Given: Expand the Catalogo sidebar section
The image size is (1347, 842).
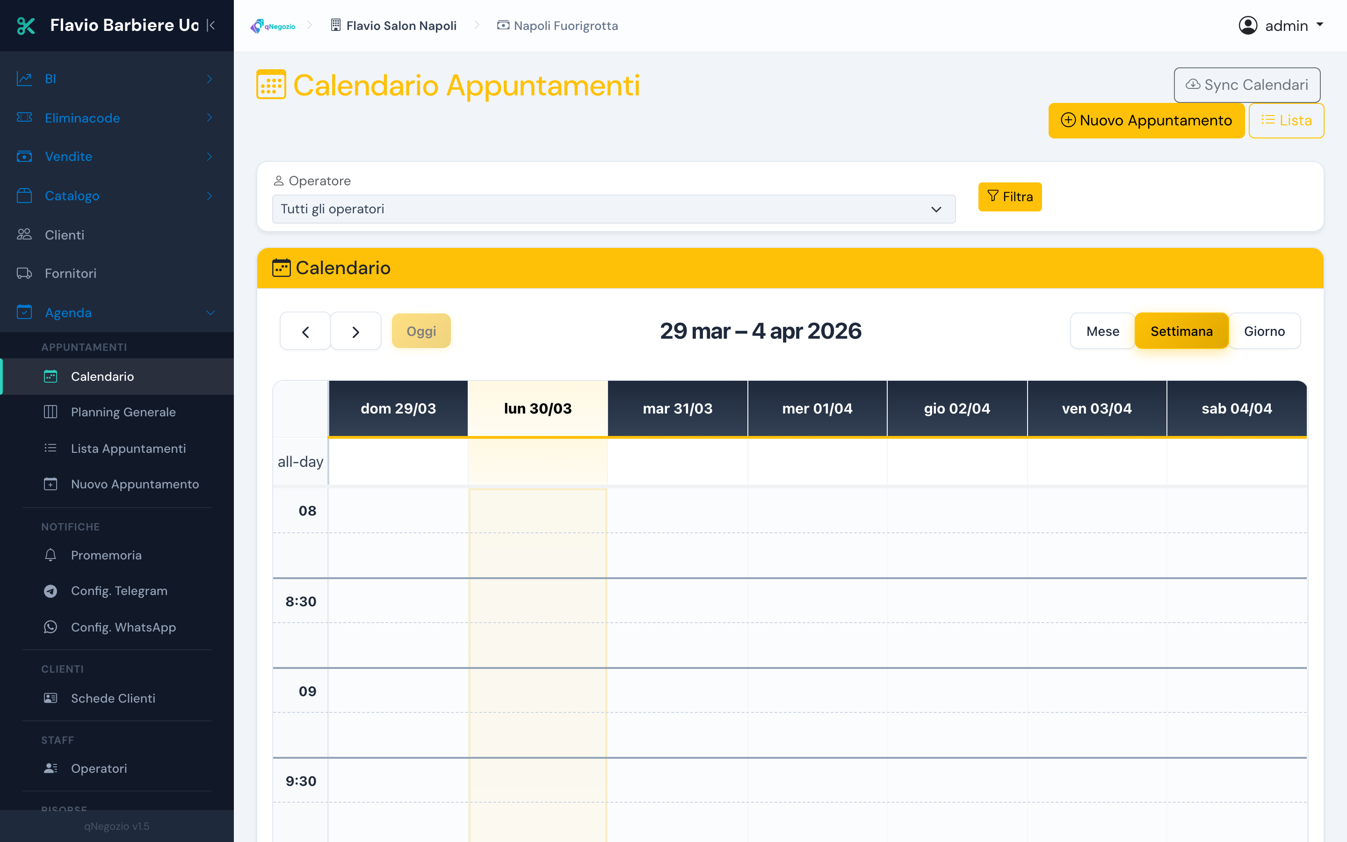Looking at the screenshot, I should pyautogui.click(x=117, y=196).
